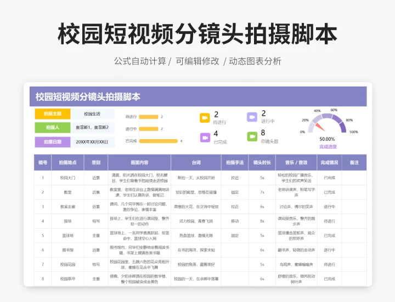Select the 待进行 status in the 校园花园 row
This screenshot has width=395, height=302.
click(x=329, y=264)
